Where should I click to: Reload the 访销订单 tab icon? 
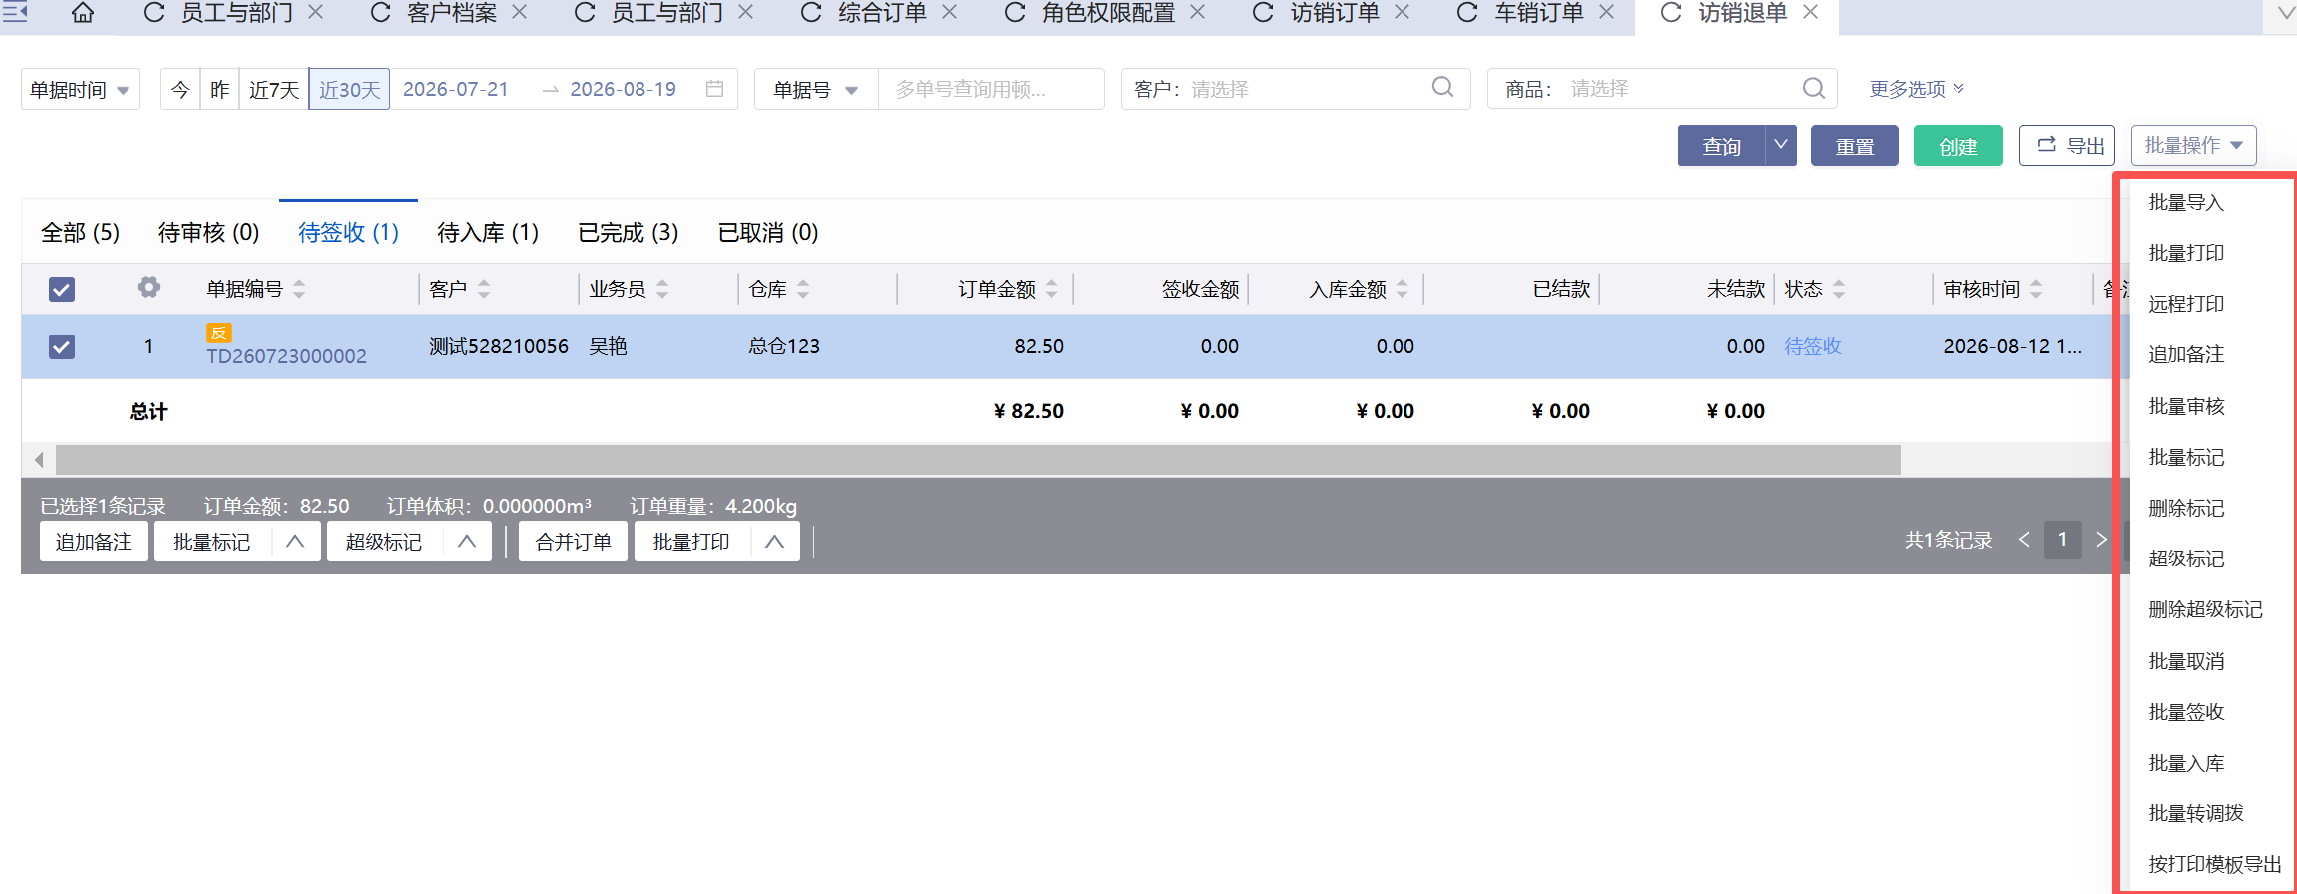pyautogui.click(x=1263, y=13)
